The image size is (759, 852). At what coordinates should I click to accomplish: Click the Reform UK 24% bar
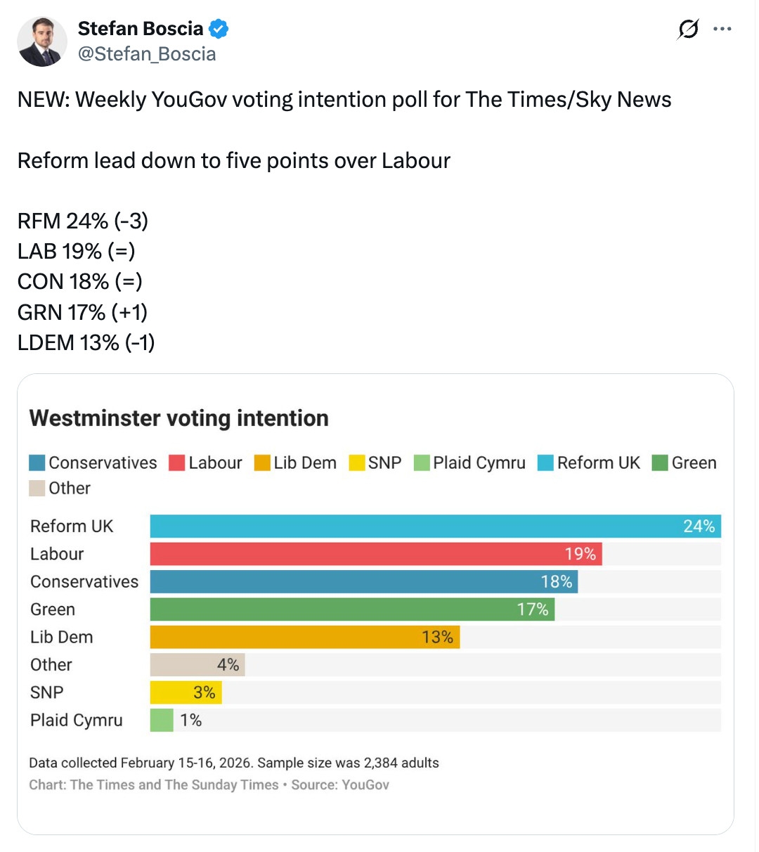(x=435, y=527)
